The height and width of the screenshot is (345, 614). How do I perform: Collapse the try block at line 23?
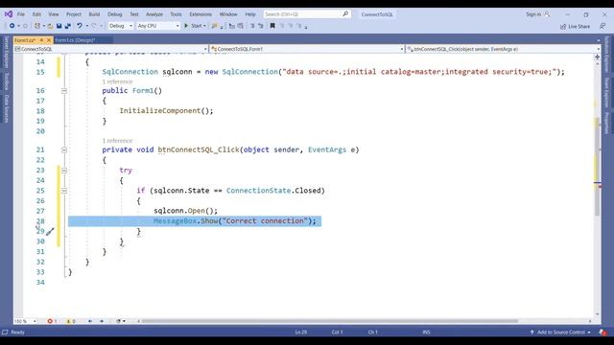coord(64,171)
